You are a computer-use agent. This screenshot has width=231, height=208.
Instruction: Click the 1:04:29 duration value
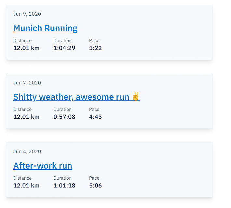coord(64,48)
